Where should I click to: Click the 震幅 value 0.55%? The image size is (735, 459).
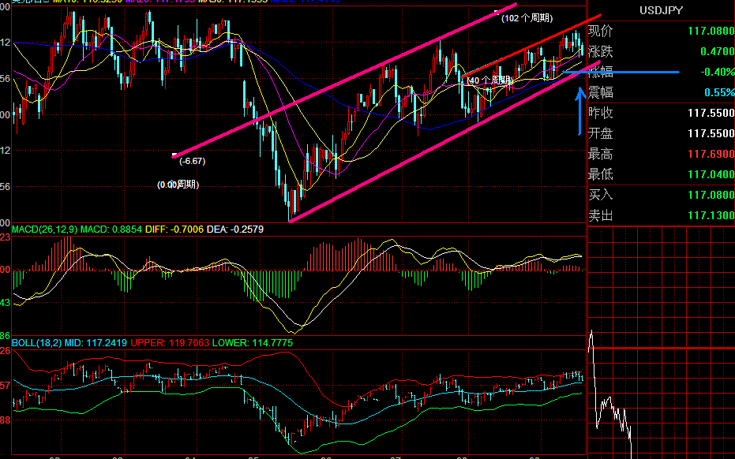pyautogui.click(x=719, y=92)
